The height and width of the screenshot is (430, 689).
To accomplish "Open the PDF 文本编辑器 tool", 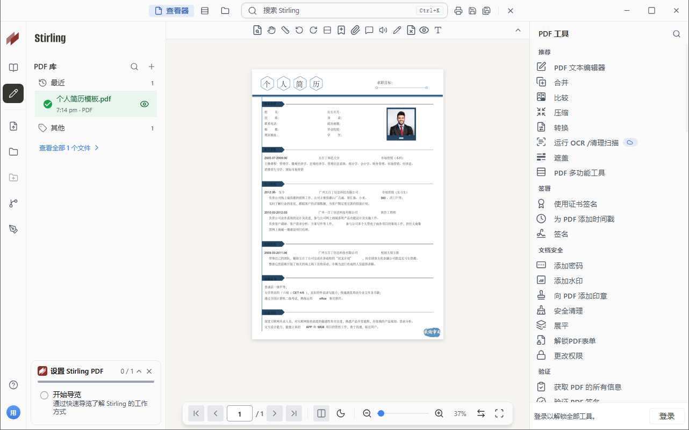I will tap(579, 68).
